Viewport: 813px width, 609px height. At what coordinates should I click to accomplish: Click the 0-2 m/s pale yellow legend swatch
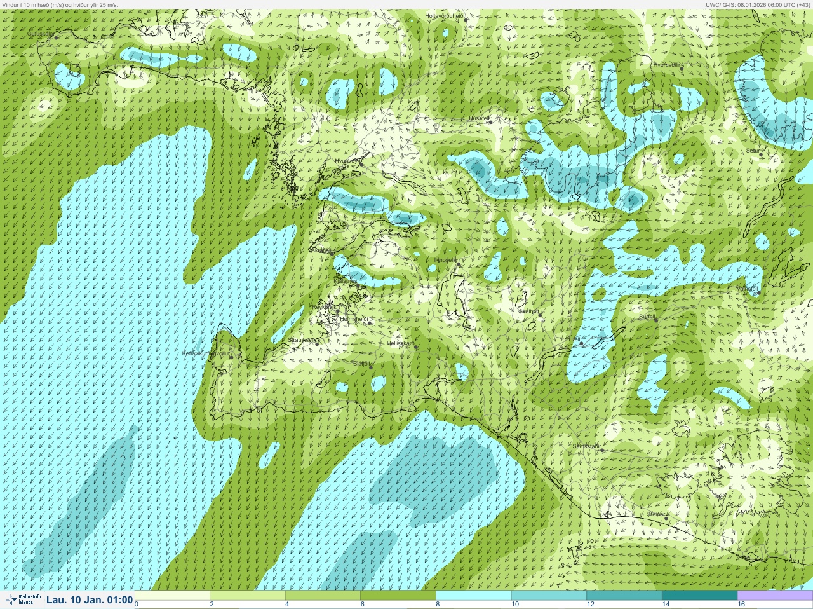point(172,596)
